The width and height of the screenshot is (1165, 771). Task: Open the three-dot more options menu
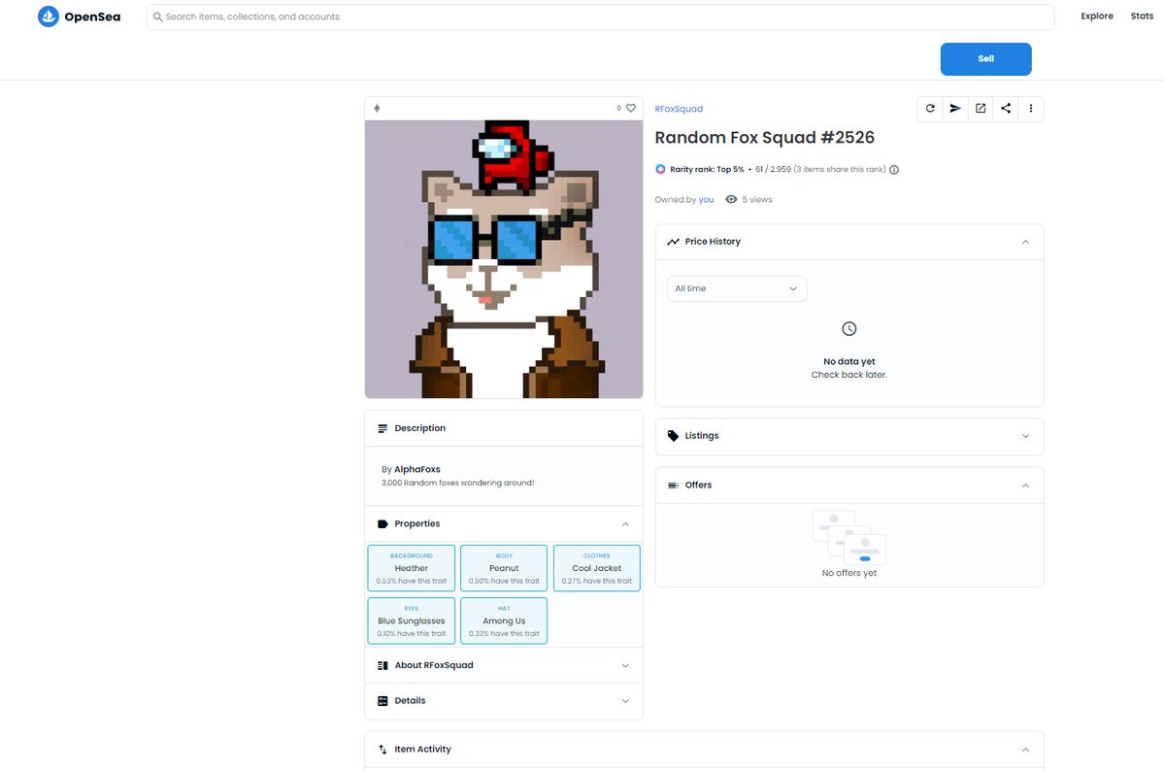(x=1031, y=109)
